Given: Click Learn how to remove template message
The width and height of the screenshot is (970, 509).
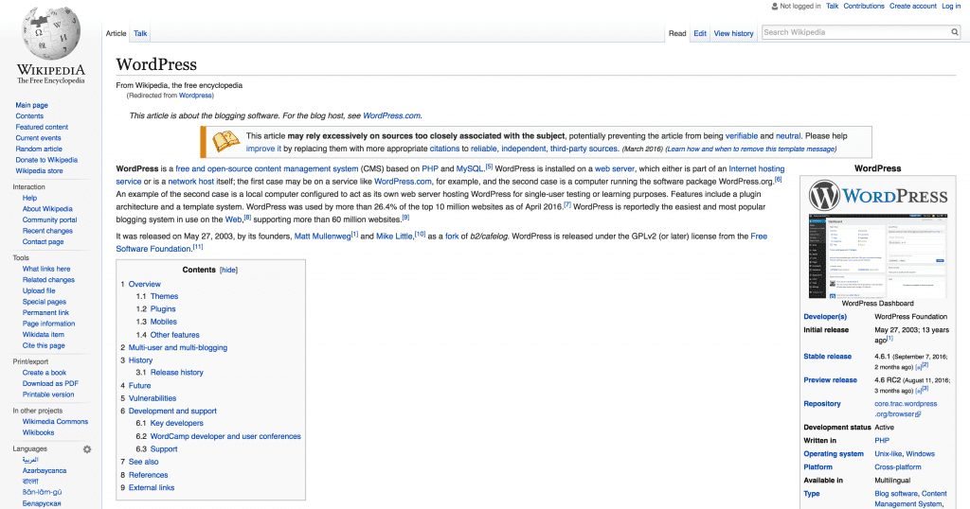Looking at the screenshot, I should (x=751, y=149).
